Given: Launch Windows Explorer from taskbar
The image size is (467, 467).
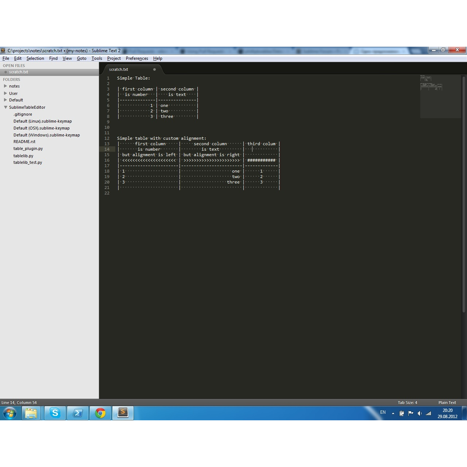Looking at the screenshot, I should pyautogui.click(x=31, y=413).
